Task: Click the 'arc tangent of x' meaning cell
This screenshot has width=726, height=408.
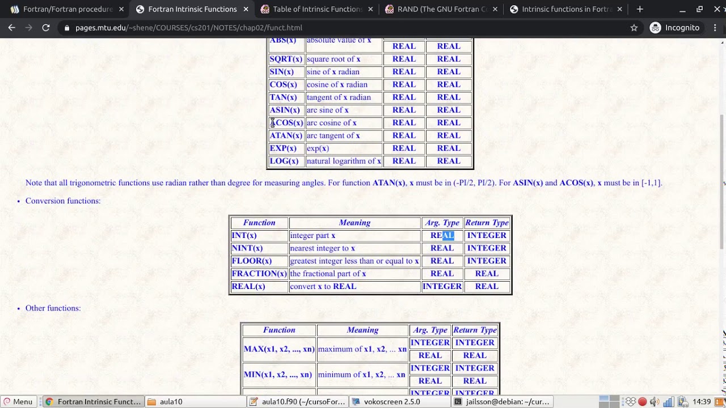Action: click(344, 135)
